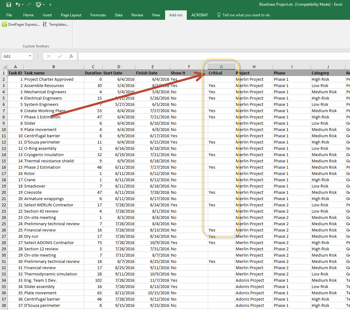Go to the ACROBAT tab
Viewport: 350px width, 310px height.
(x=200, y=15)
